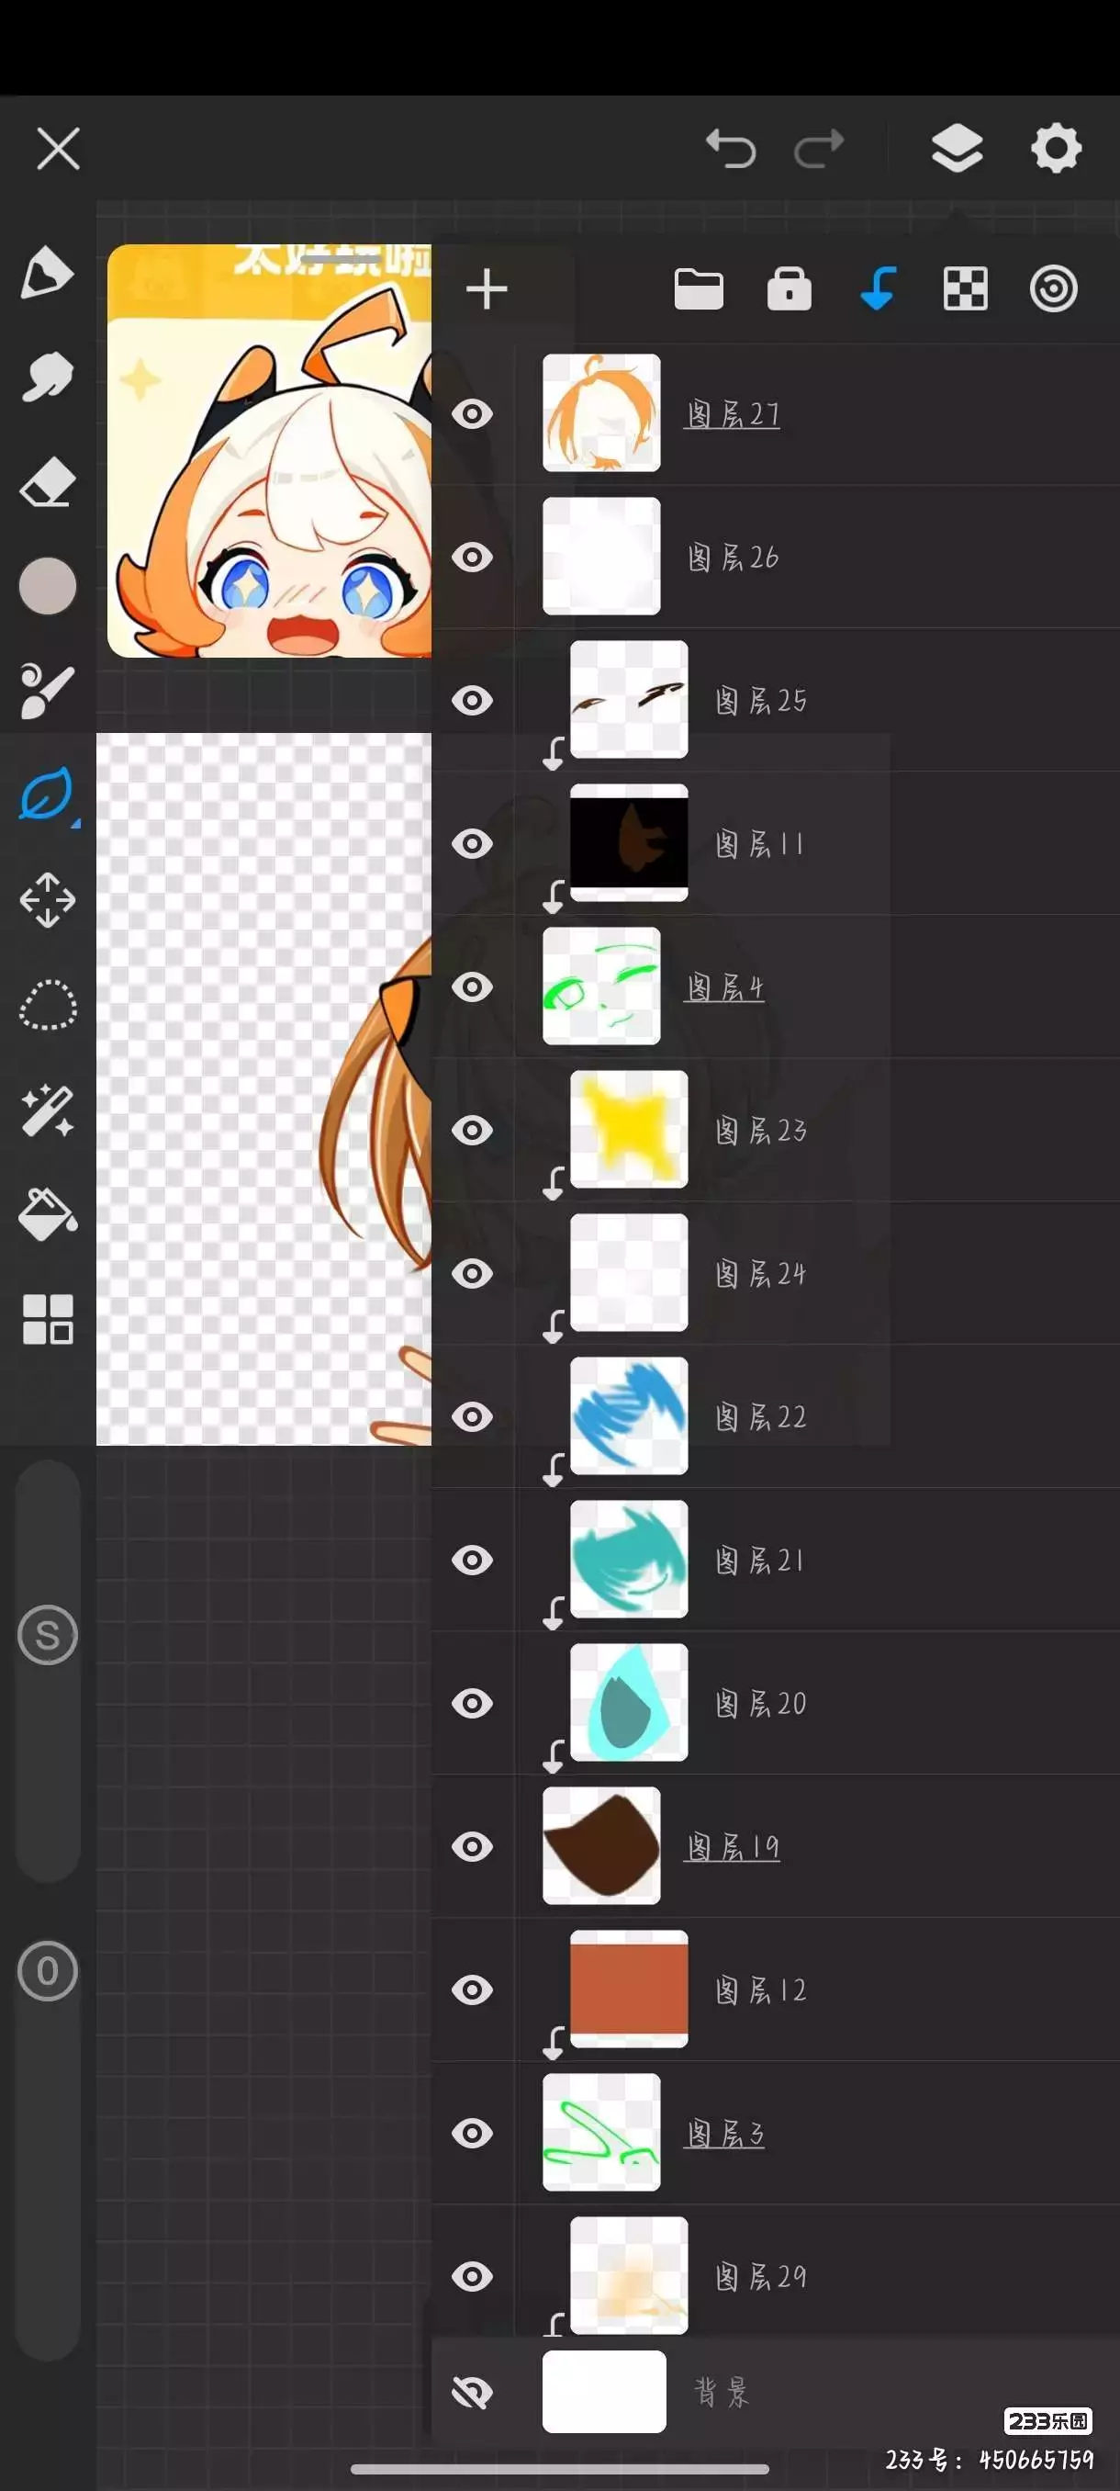Open the concentric circles layer option
Screen dimensions: 1120x2491
point(1053,289)
